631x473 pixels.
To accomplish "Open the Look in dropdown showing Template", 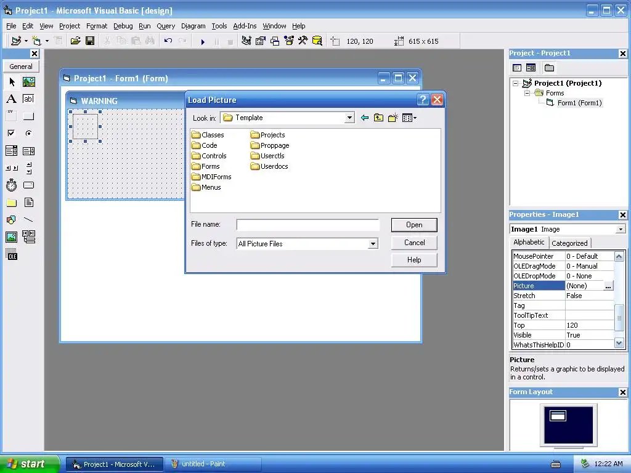I will [349, 118].
